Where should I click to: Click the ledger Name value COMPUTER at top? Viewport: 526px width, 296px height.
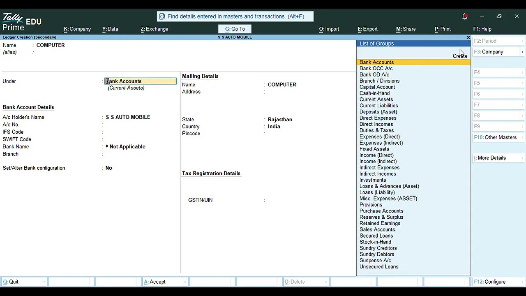[51, 45]
